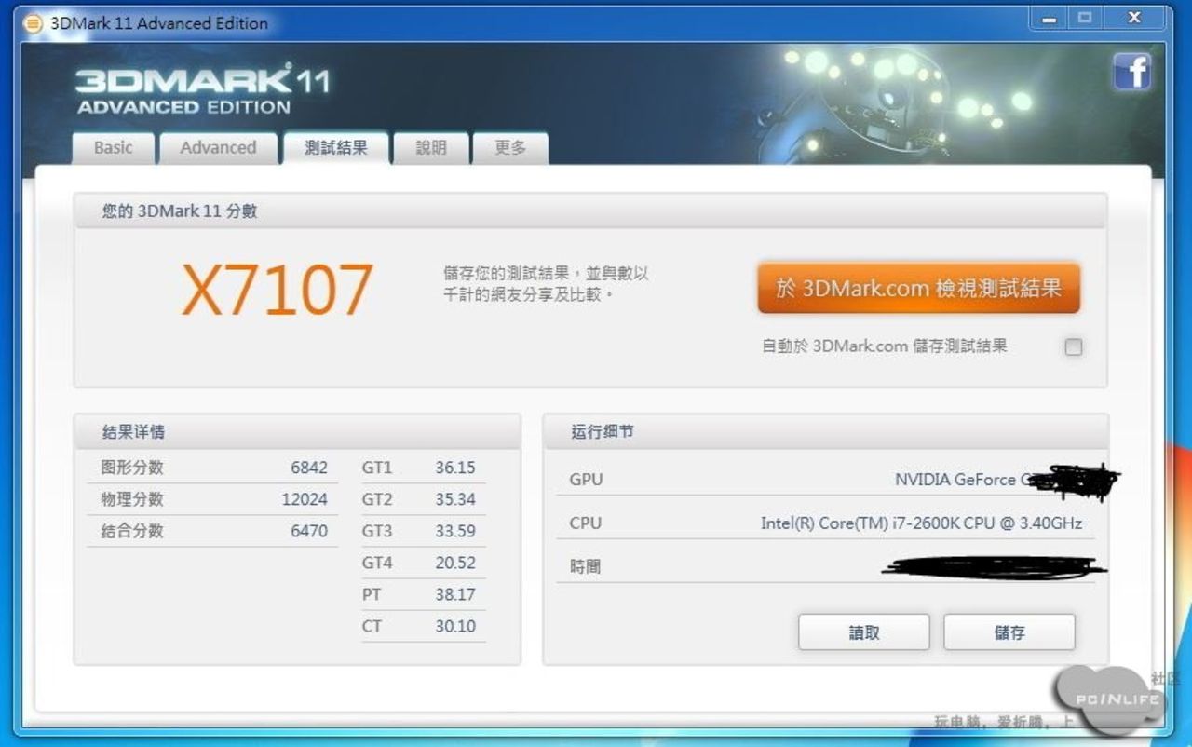Open the 更多 tab
The height and width of the screenshot is (747, 1192).
[511, 147]
